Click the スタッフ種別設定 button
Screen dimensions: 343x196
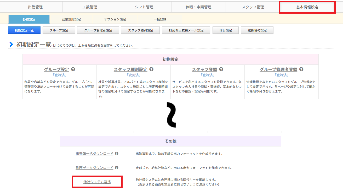[141, 30]
